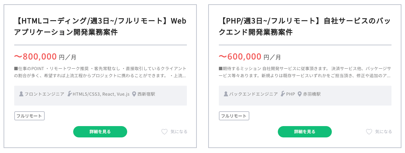405x153 pixels.
Task: Click the 〜600,000 円/月 price
Action: tap(250, 57)
